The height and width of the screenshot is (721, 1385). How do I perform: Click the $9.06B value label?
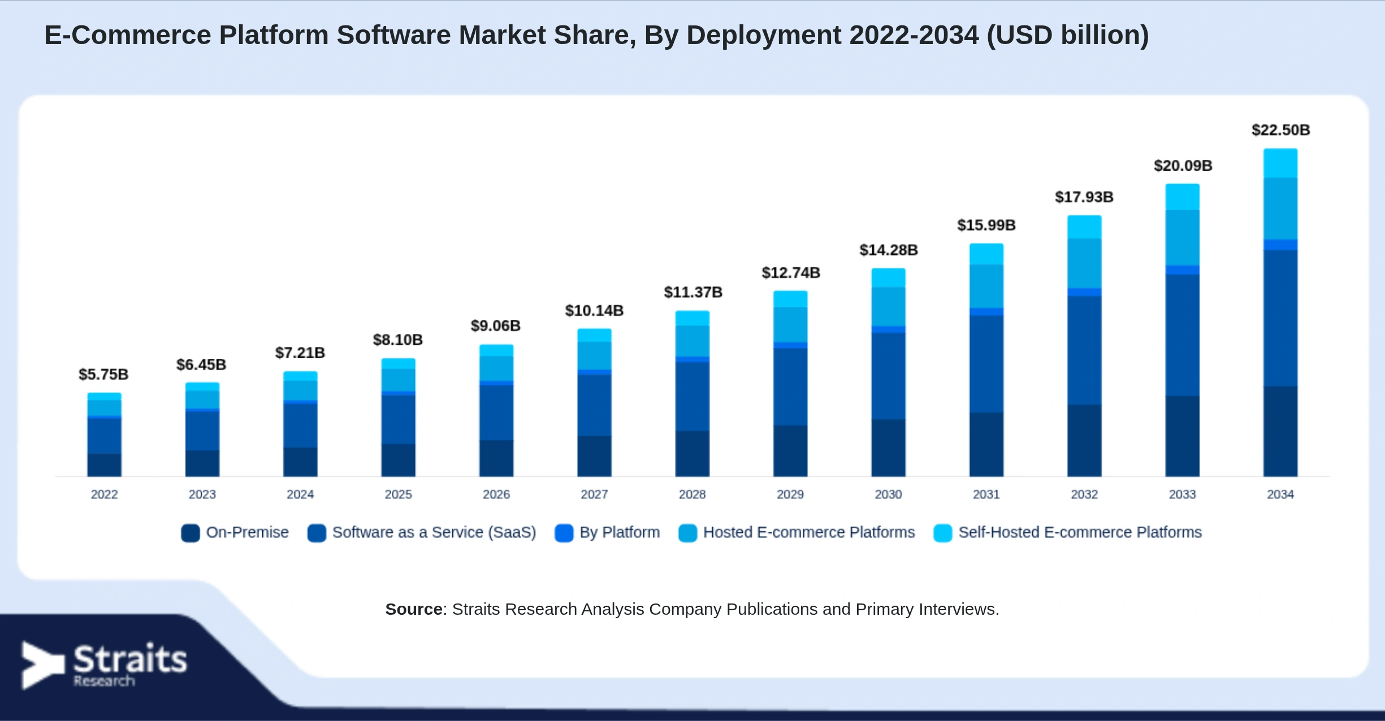point(496,325)
